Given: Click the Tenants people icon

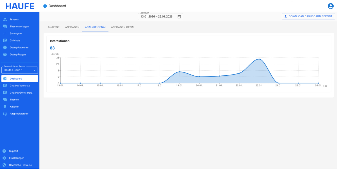Looking at the screenshot, I should 5,19.
